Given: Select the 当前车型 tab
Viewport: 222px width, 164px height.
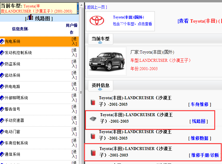Looking at the screenshot, I should point(100,39).
